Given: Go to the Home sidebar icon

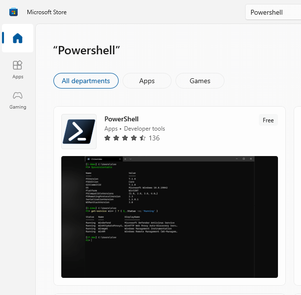Looking at the screenshot, I should 18,38.
